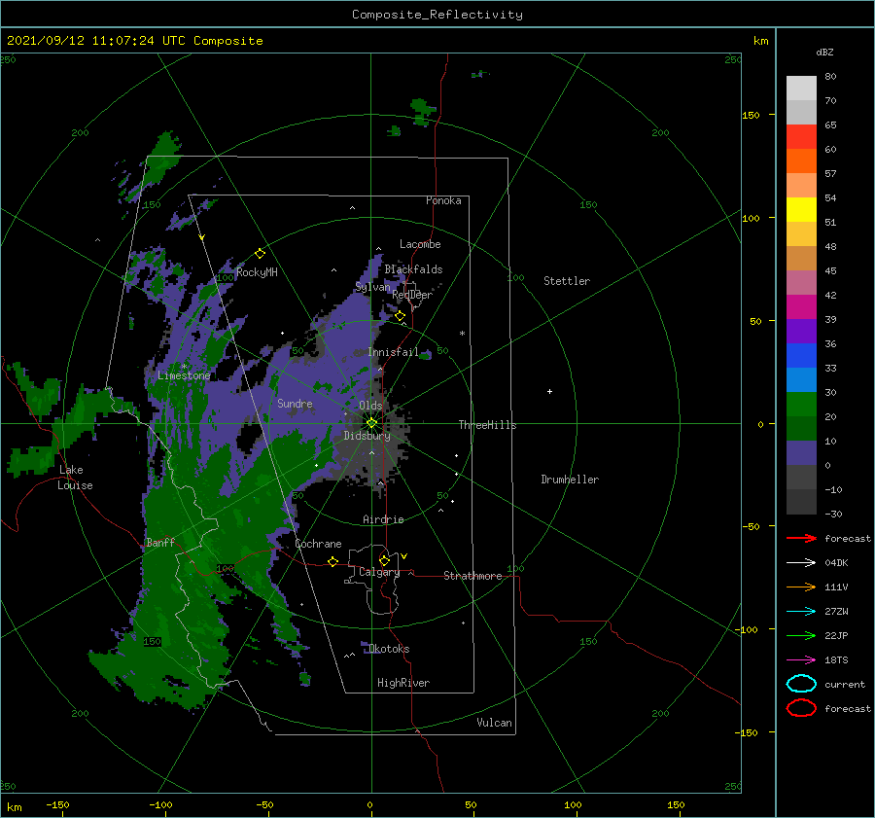Click the green 22JP arrow in legend

tap(801, 635)
